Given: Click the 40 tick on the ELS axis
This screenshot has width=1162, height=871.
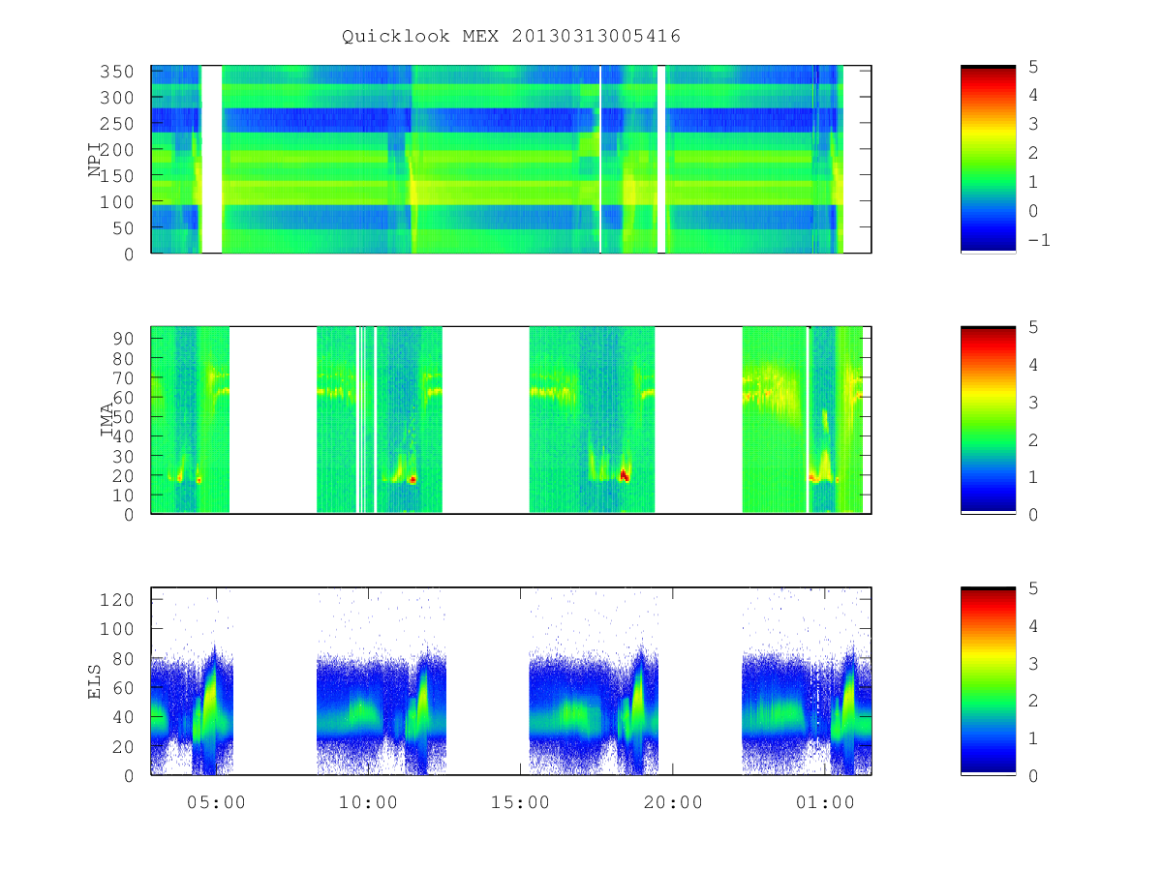Looking at the screenshot, I should pyautogui.click(x=123, y=717).
